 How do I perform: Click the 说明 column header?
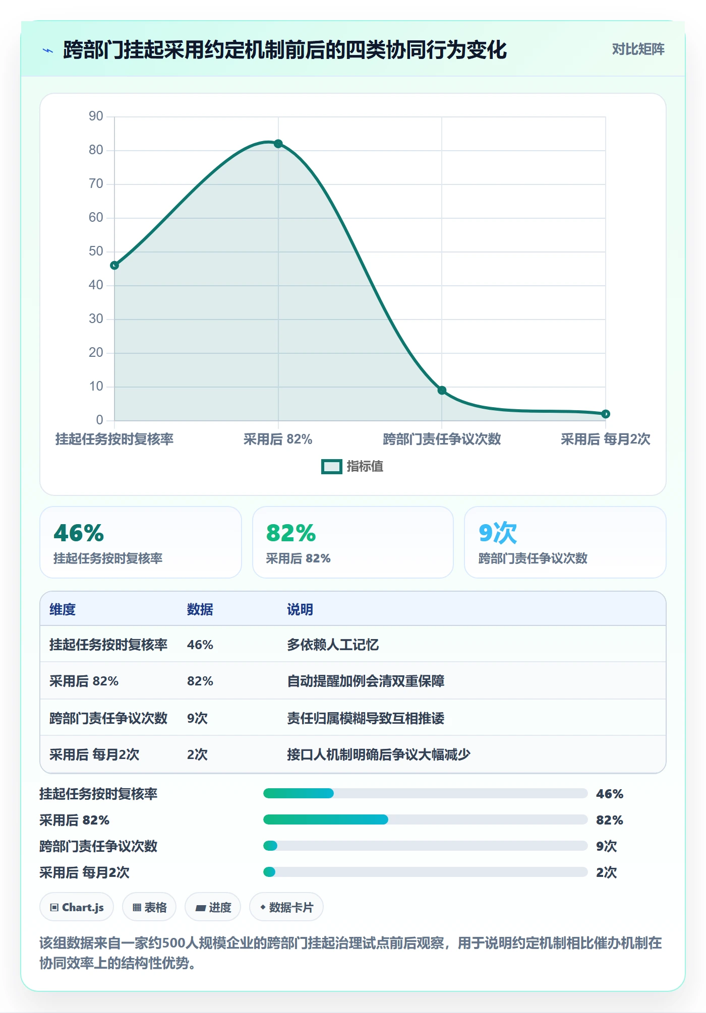click(x=300, y=609)
